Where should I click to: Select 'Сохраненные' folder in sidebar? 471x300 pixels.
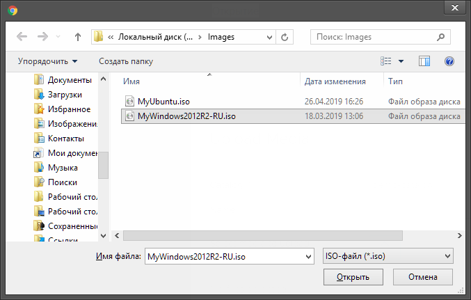(72, 226)
